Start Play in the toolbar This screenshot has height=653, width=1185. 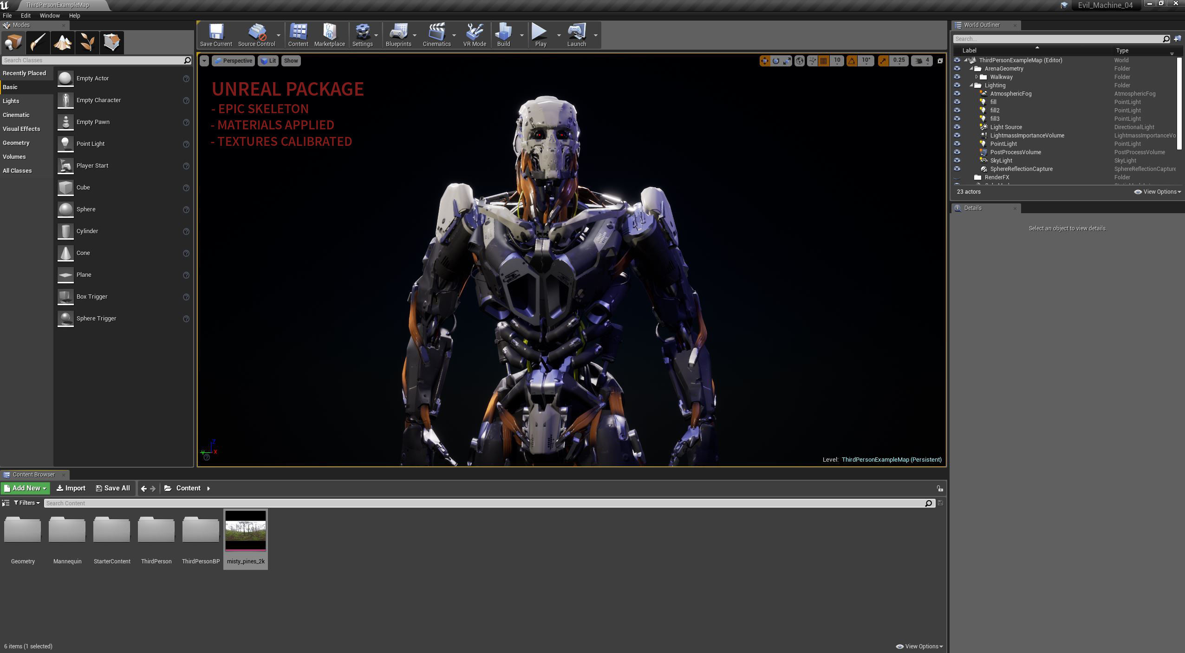(540, 35)
